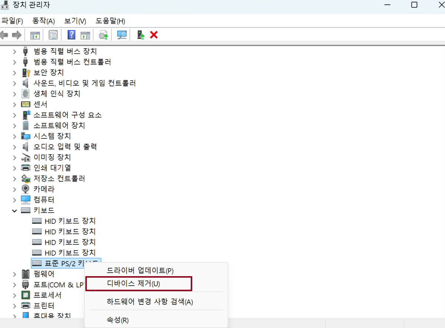Click the Enable device toolbar icon
The image size is (445, 328).
coord(141,35)
